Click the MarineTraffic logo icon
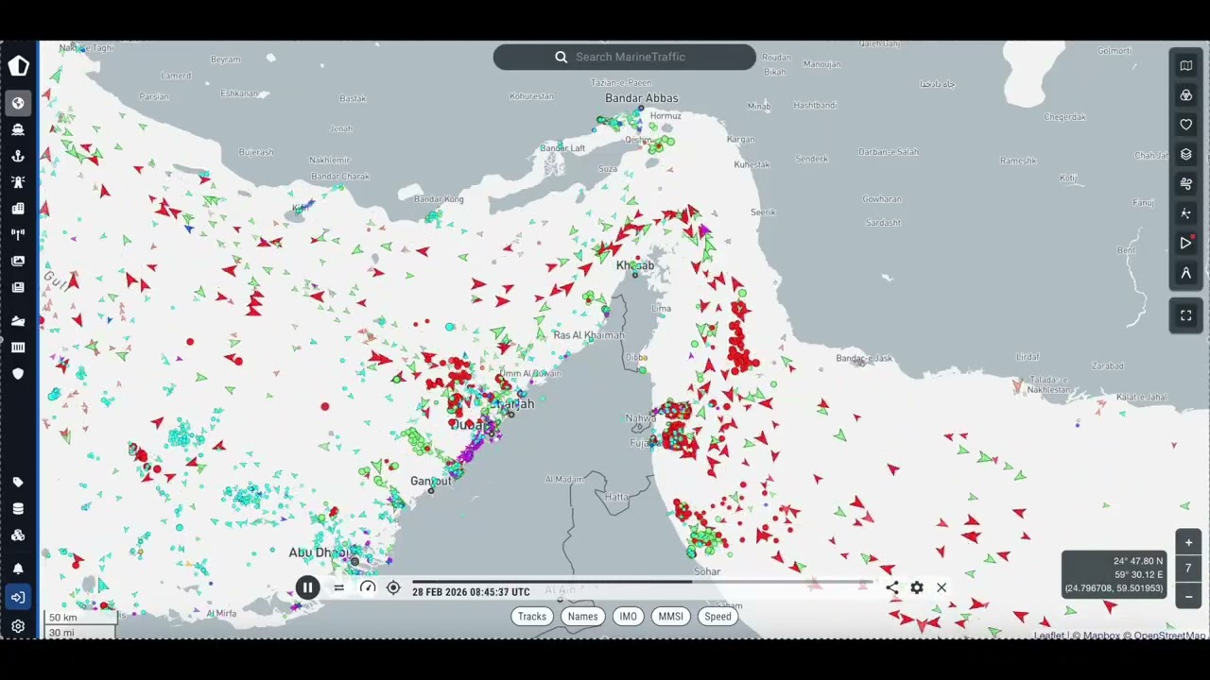 click(18, 65)
